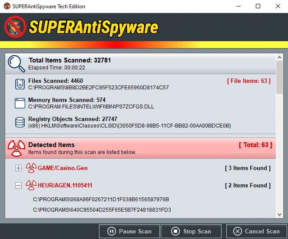Click the scrollbar down arrow
The width and height of the screenshot is (288, 239).
pyautogui.click(x=280, y=214)
